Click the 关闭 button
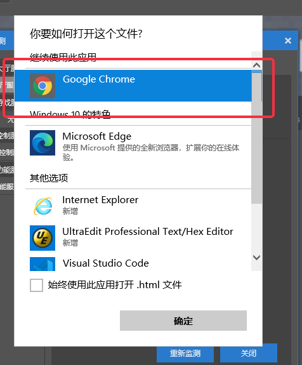The height and width of the screenshot is (365, 302). point(249,354)
